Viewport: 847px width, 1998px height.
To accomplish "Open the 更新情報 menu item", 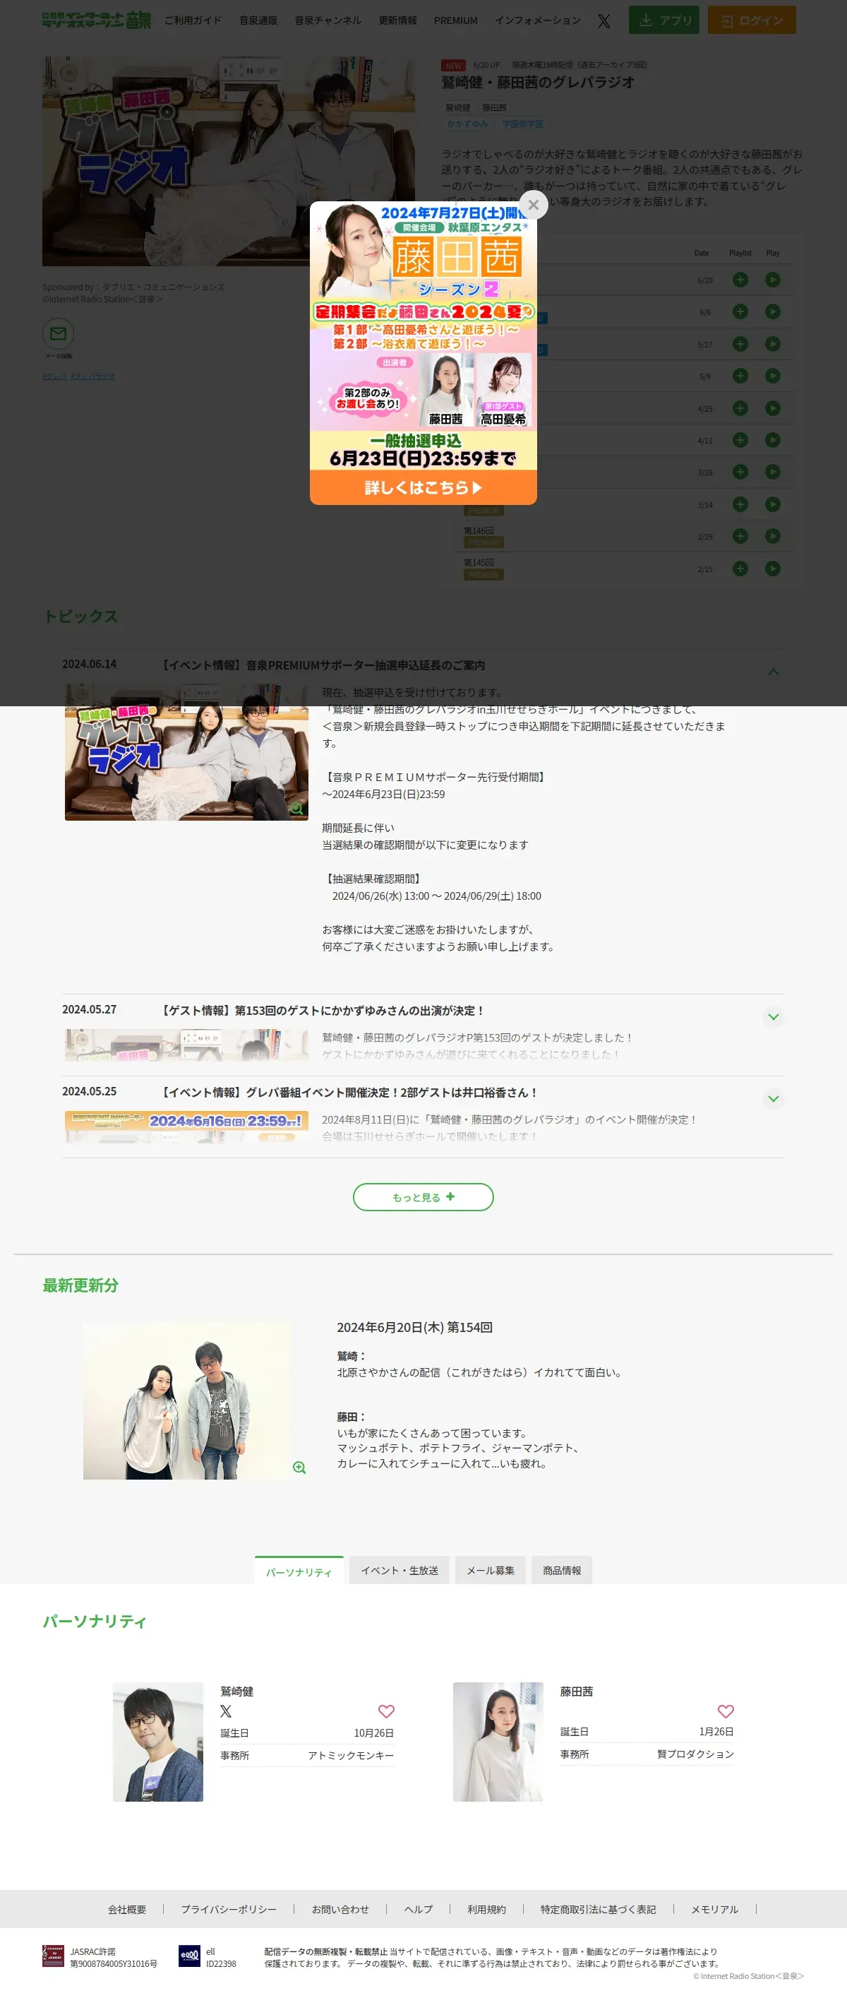I will pyautogui.click(x=397, y=20).
